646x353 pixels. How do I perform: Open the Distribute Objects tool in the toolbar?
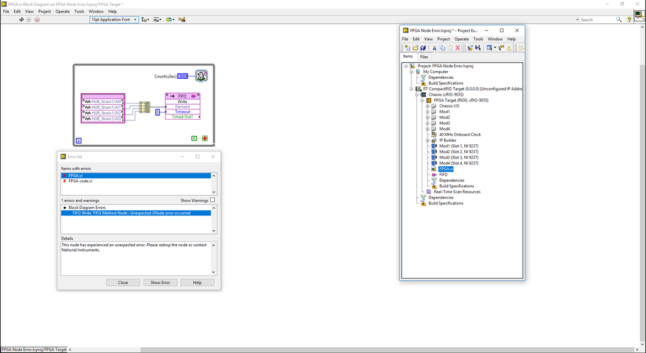tap(157, 19)
